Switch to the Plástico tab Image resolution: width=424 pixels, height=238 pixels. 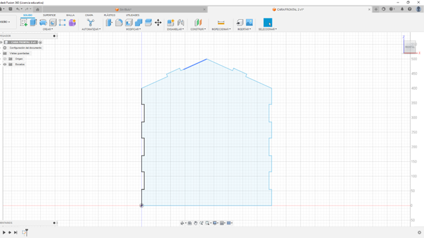tap(109, 15)
